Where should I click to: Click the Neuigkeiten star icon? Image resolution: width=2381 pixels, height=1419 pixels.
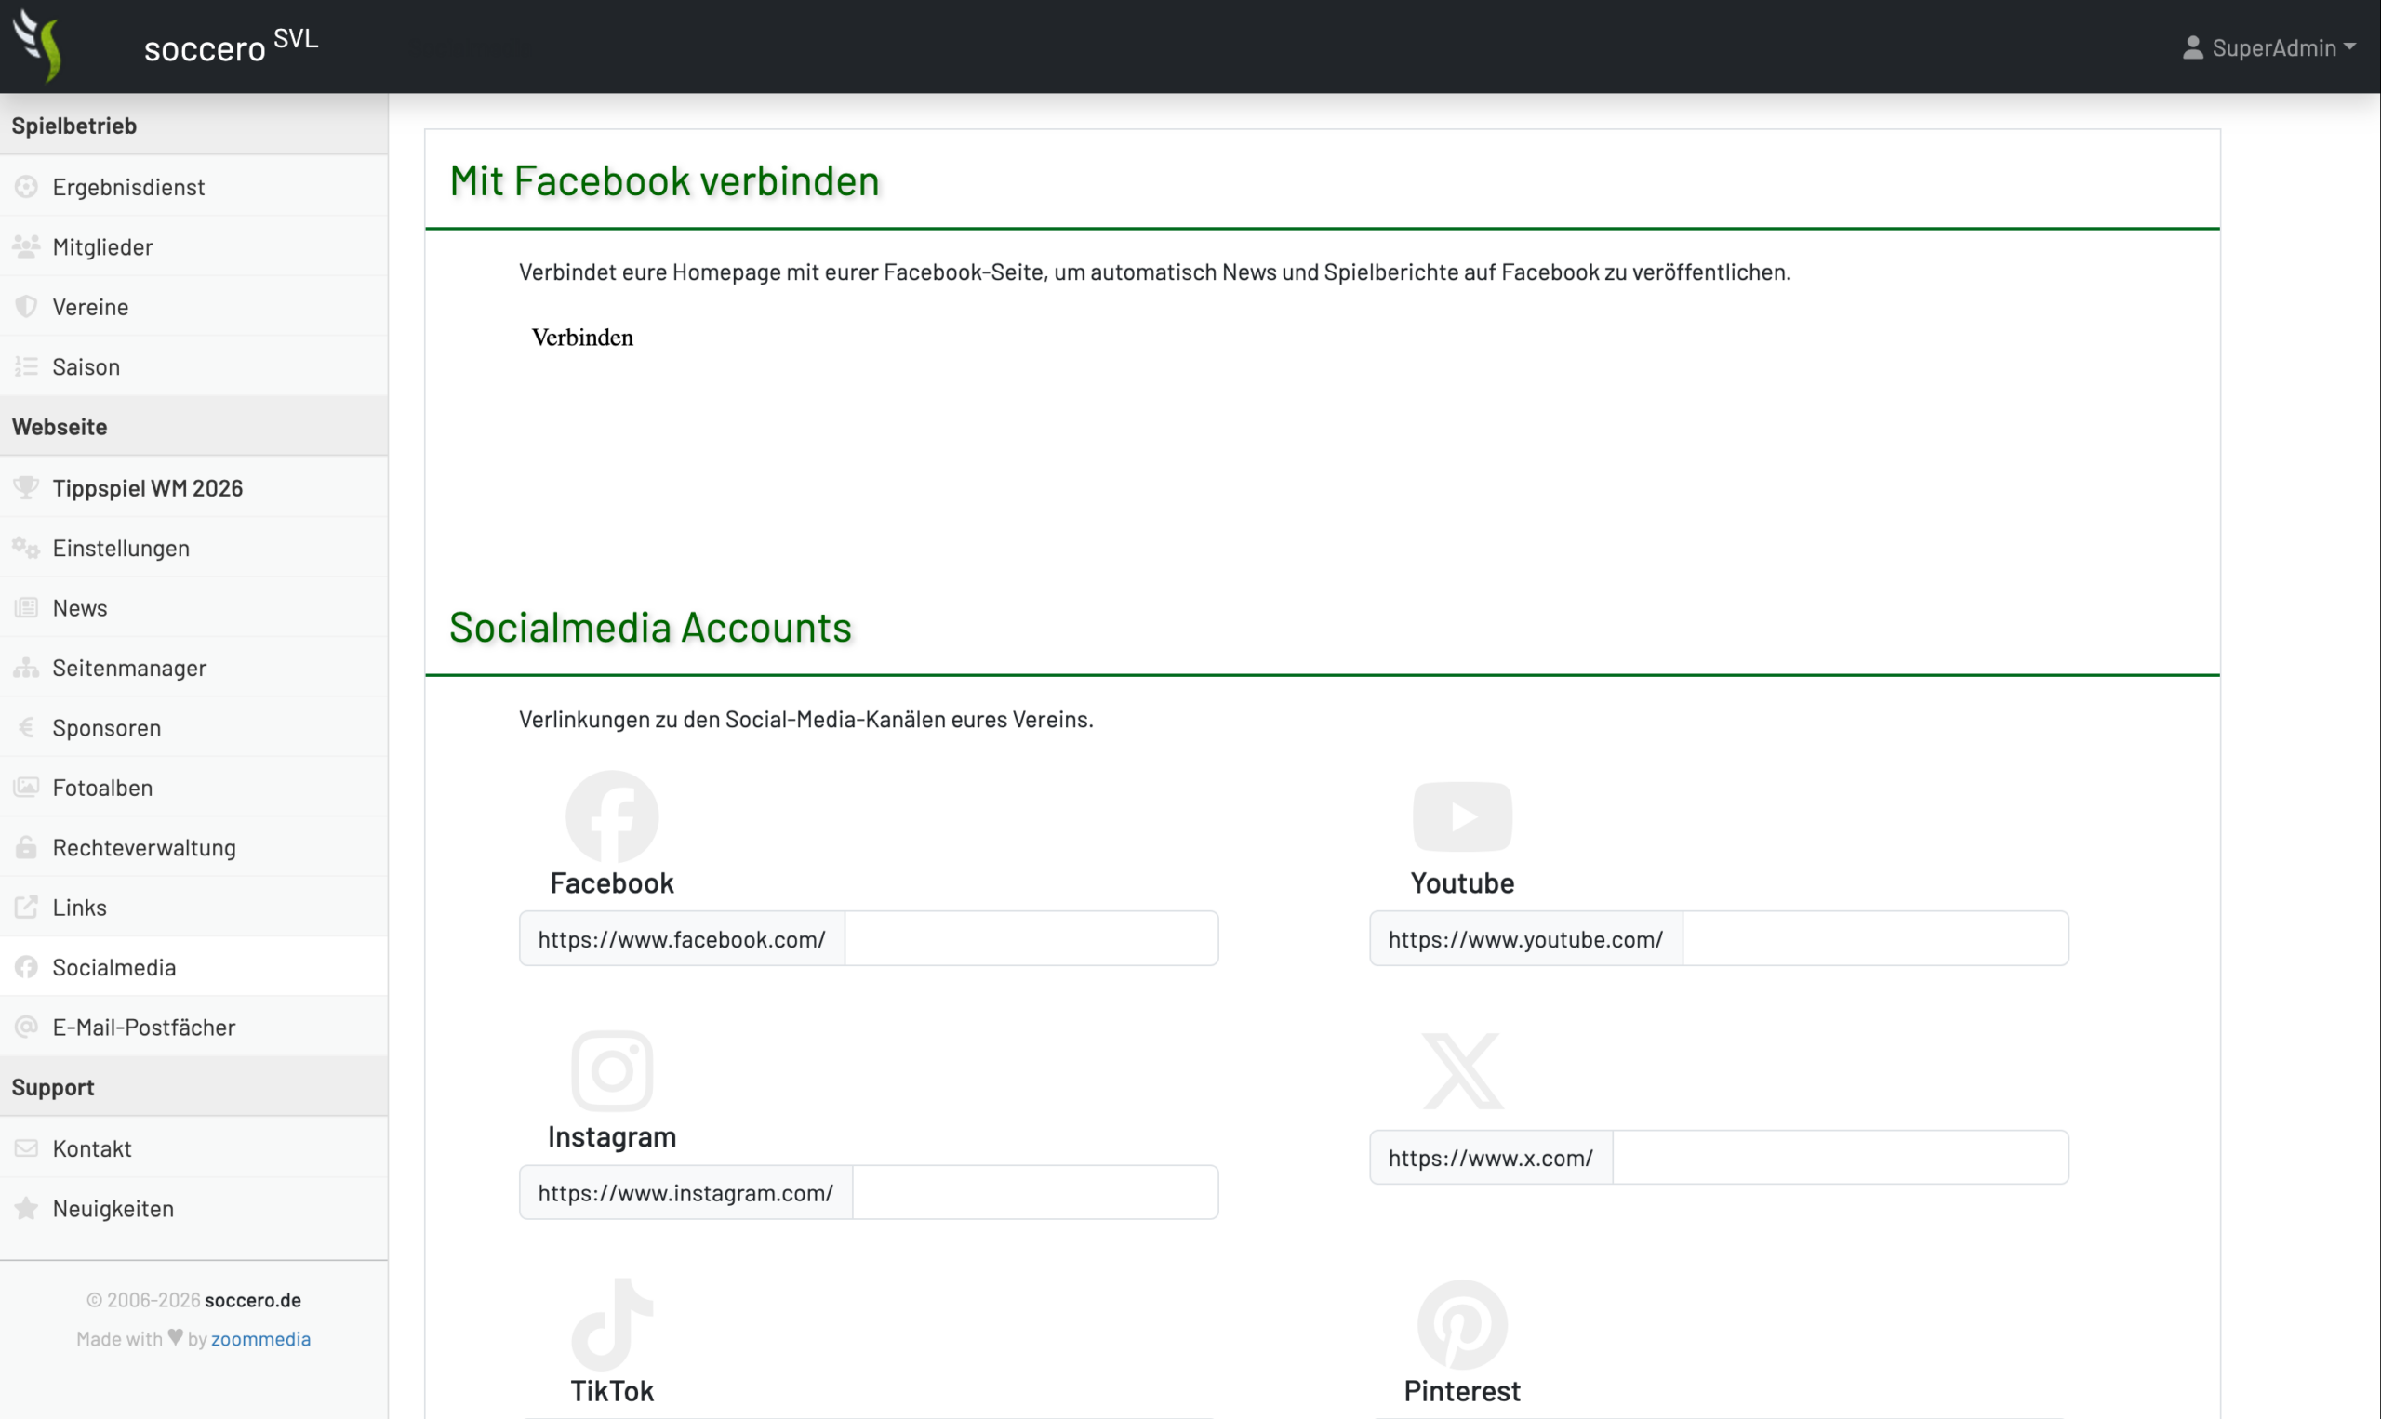[26, 1209]
